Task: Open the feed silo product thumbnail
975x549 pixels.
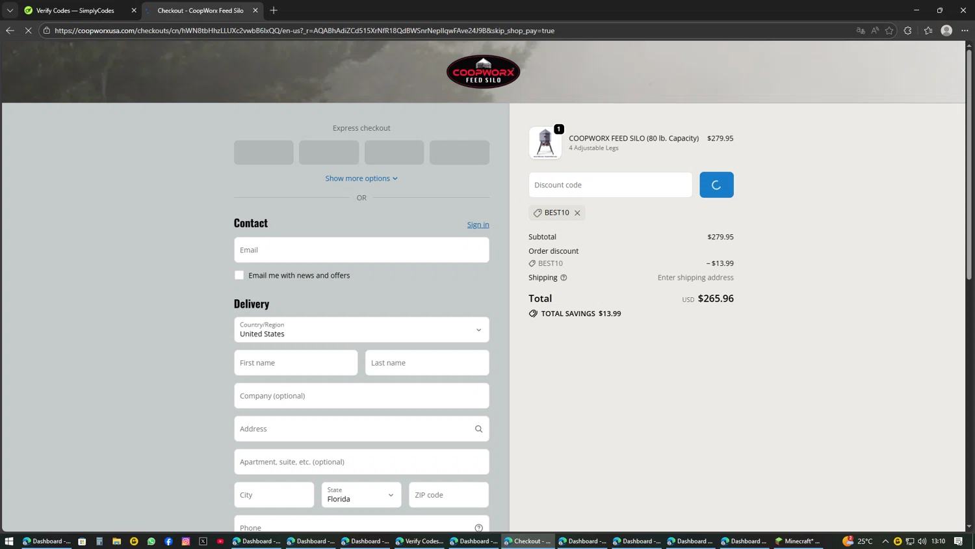Action: pyautogui.click(x=545, y=143)
